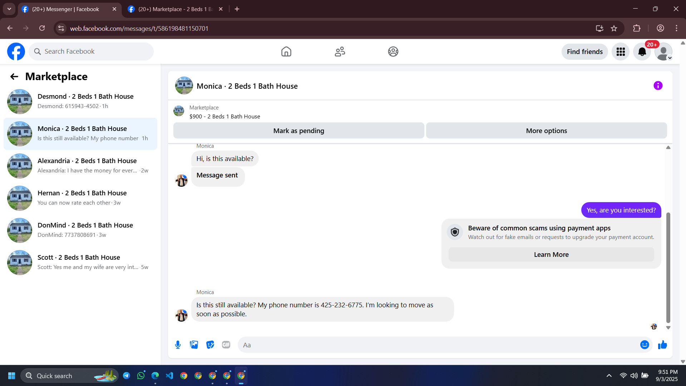Viewport: 686px width, 386px height.
Task: Focus the Aa message input box
Action: tap(440, 345)
